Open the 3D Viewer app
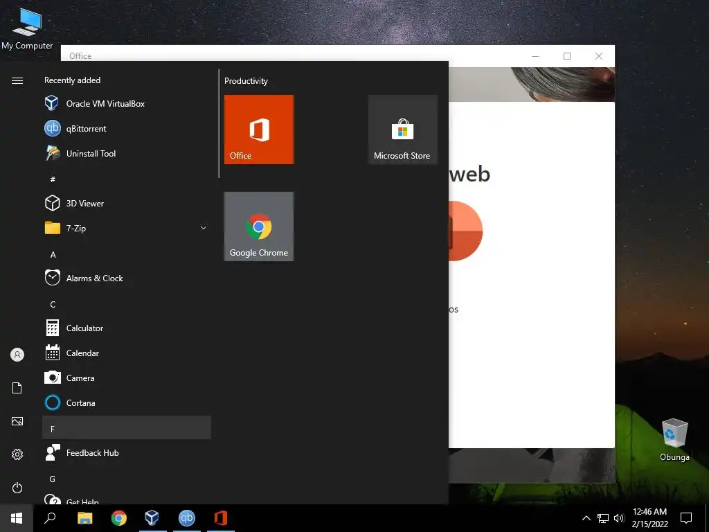 [x=127, y=203]
